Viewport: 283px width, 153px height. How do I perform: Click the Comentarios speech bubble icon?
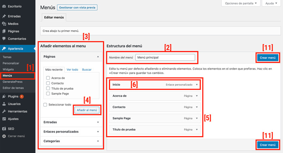click(x=4, y=39)
